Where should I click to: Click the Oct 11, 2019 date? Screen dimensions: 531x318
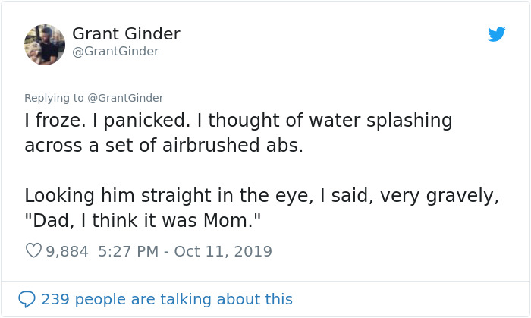coord(223,250)
